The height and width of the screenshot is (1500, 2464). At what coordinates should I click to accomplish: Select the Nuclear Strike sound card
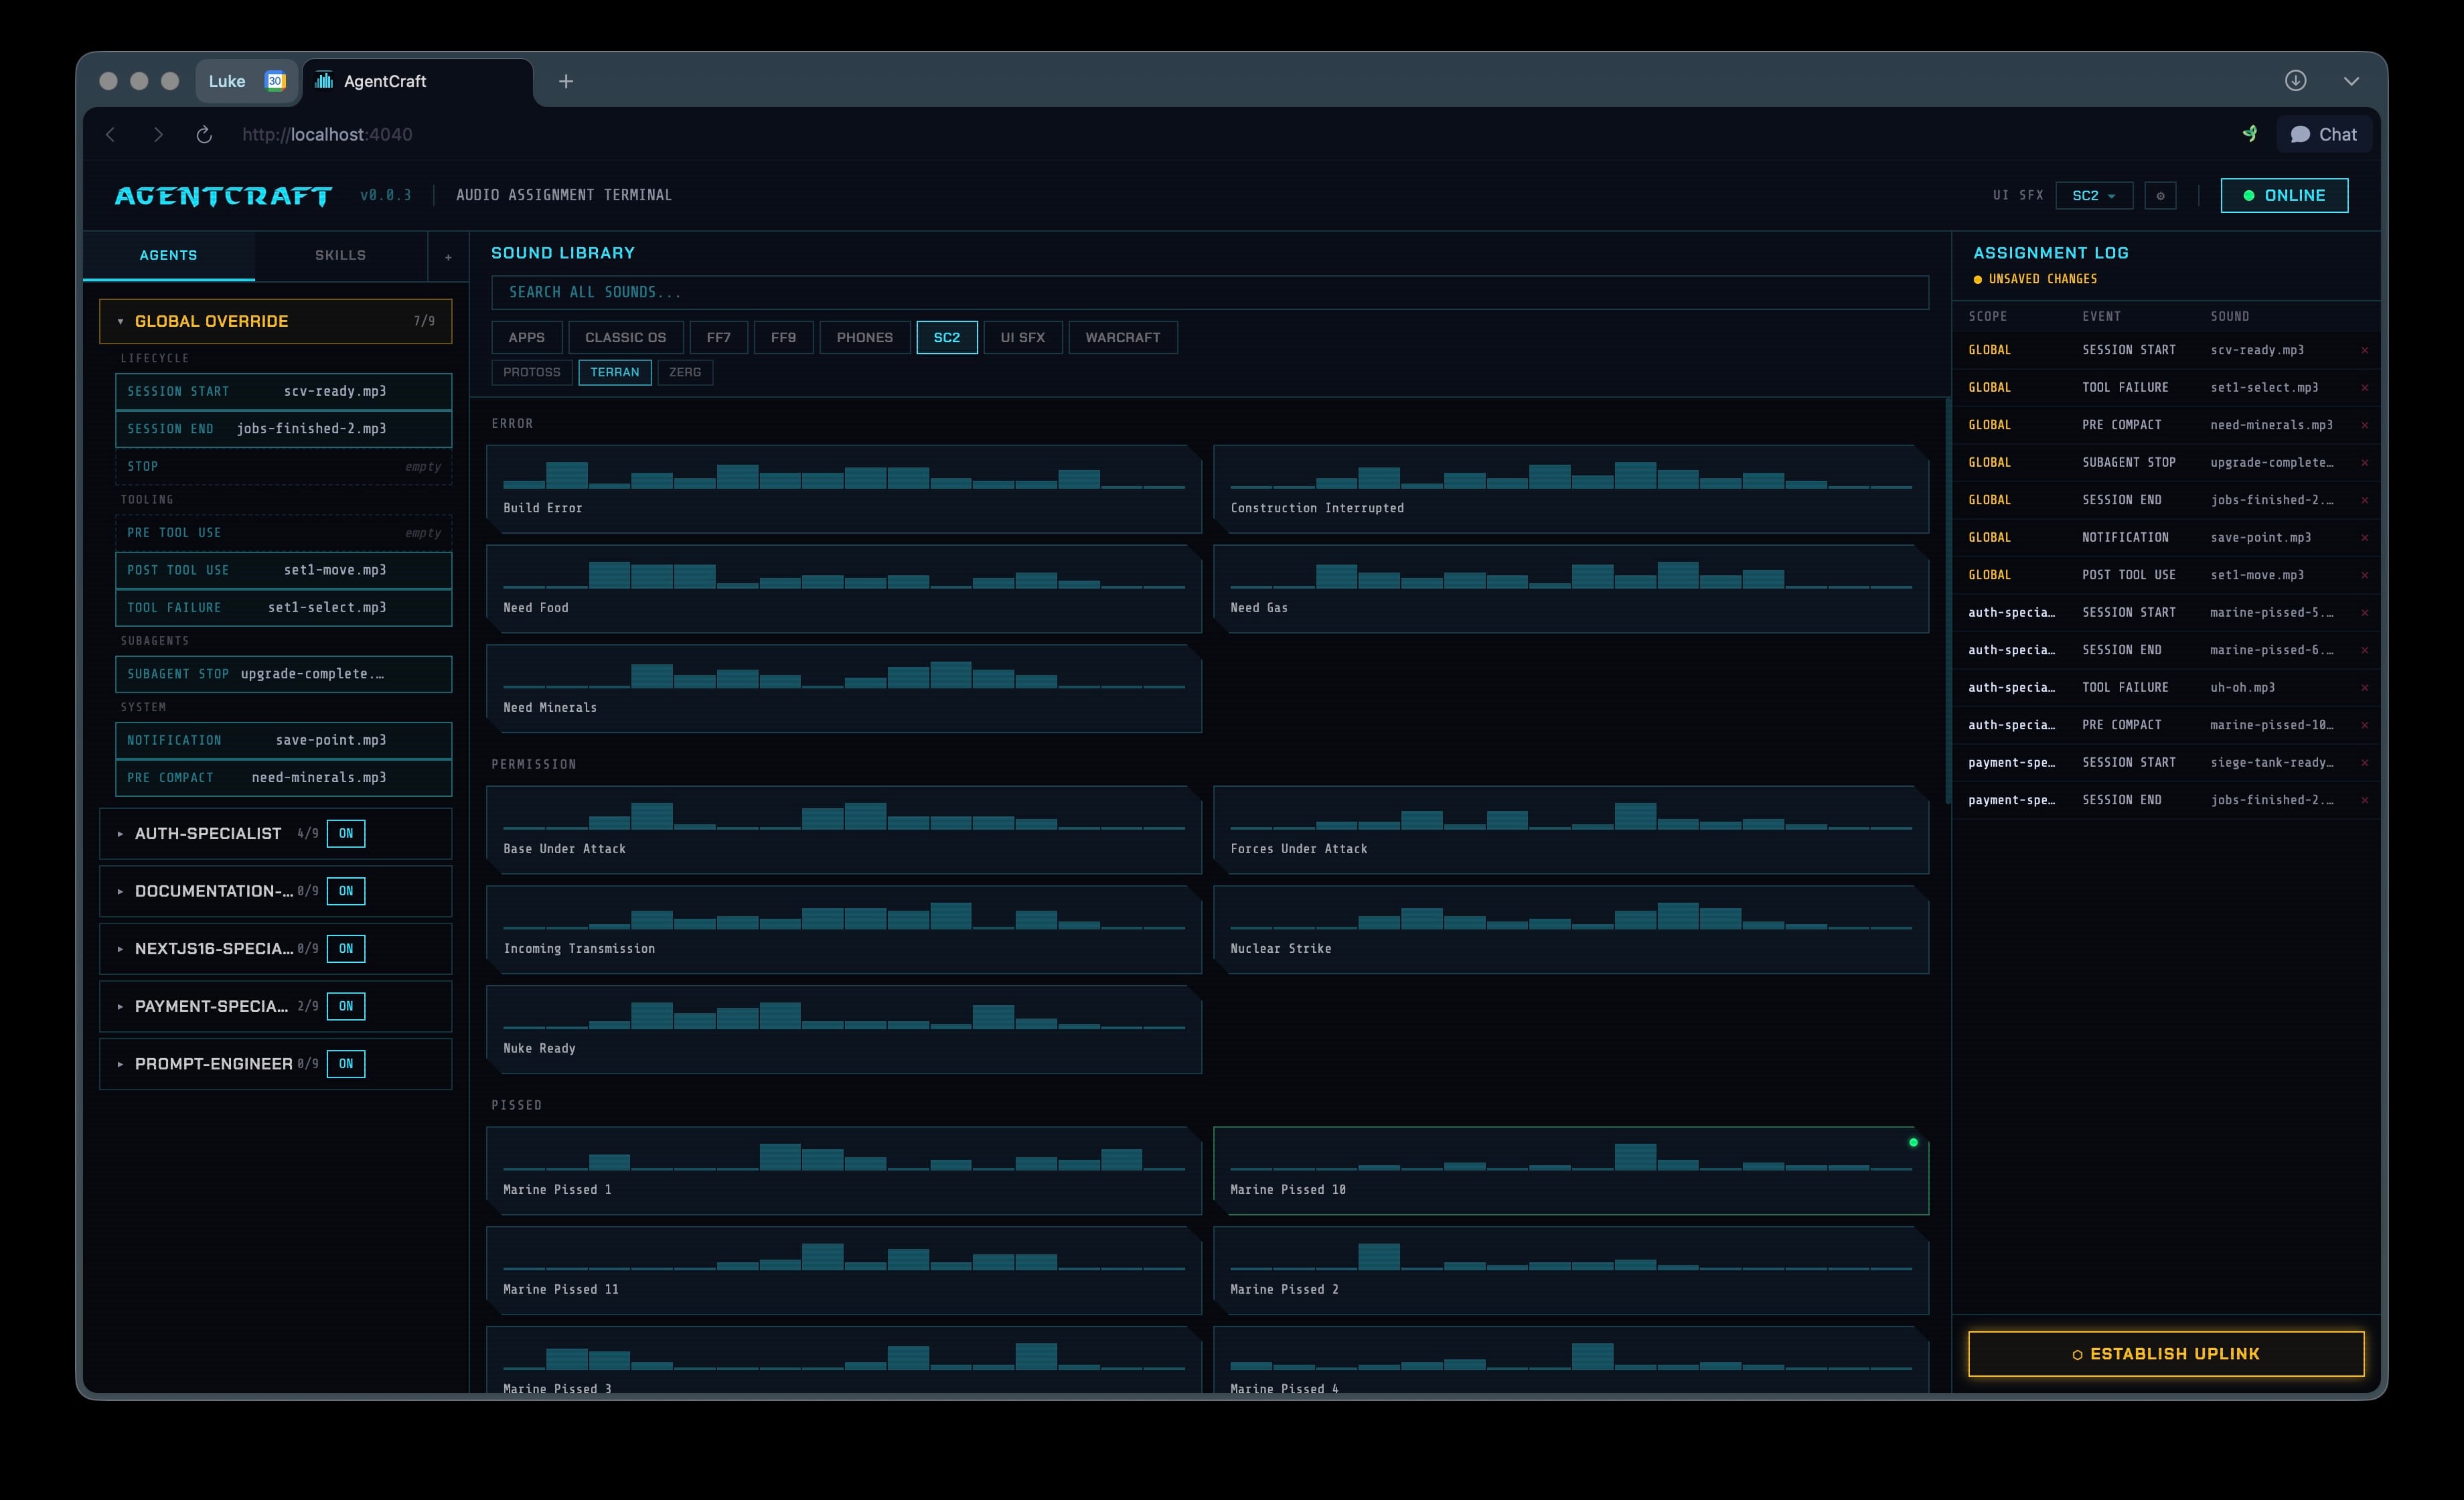click(x=1571, y=930)
